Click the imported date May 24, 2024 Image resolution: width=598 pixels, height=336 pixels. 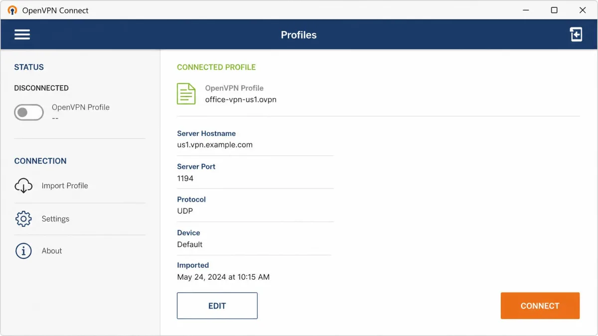[x=223, y=277]
